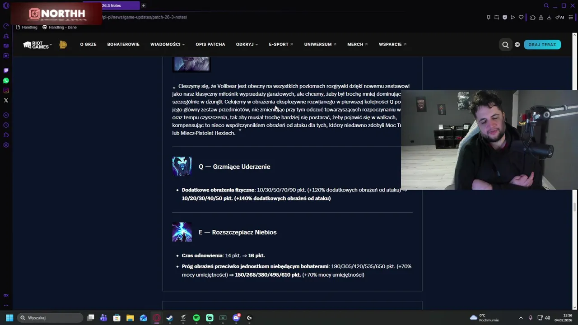578x325 pixels.
Task: Open the site search magnifier
Action: 505,45
